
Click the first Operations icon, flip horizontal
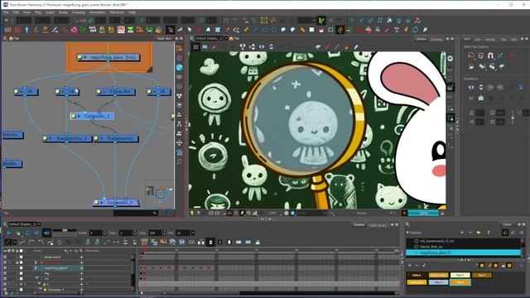click(471, 87)
